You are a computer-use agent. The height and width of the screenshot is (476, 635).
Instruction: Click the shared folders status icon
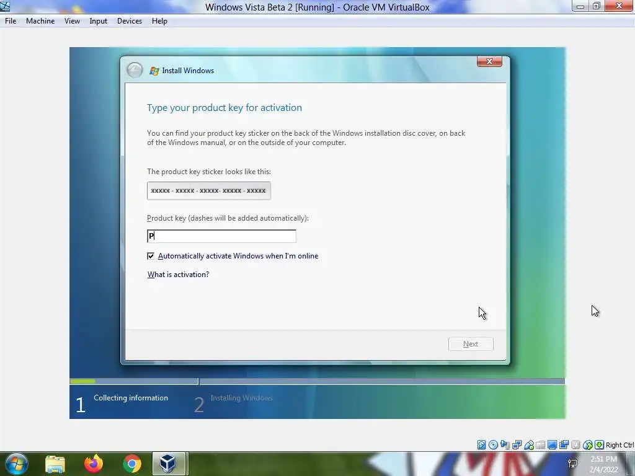(x=540, y=445)
